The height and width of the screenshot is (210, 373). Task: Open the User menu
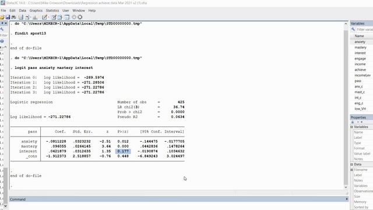(x=66, y=10)
